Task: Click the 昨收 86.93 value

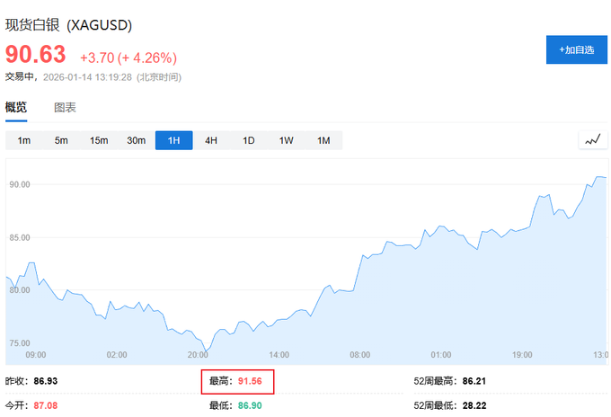Action: [45, 381]
